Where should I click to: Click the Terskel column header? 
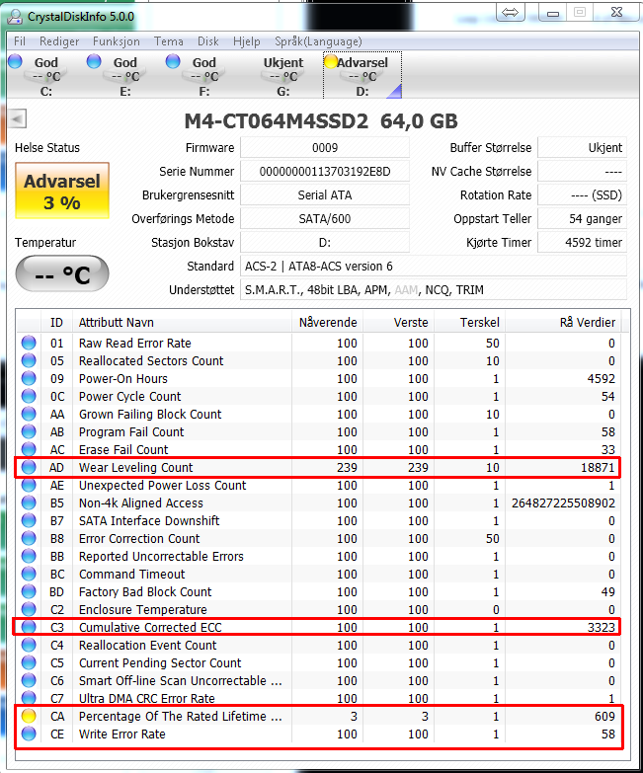pyautogui.click(x=469, y=323)
